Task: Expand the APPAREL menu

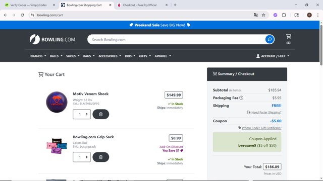Action: click(163, 56)
